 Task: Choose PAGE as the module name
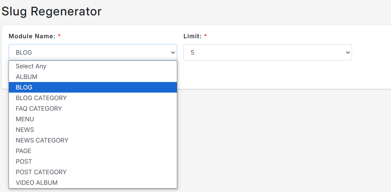click(93, 151)
